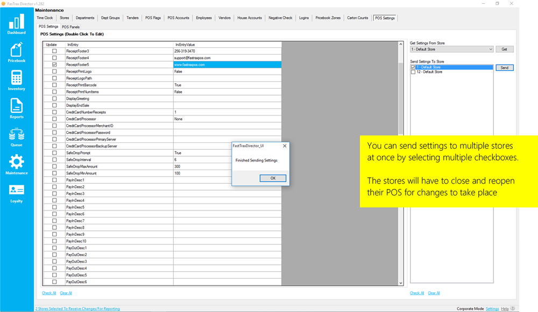The width and height of the screenshot is (538, 312).
Task: Toggle the ReceiptFooter4 update checkbox
Action: 54,58
